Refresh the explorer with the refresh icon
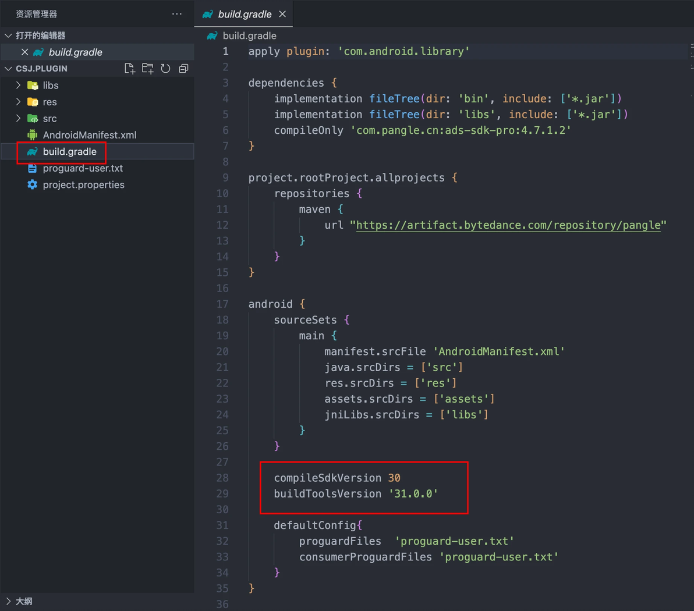This screenshot has height=611, width=694. (165, 69)
